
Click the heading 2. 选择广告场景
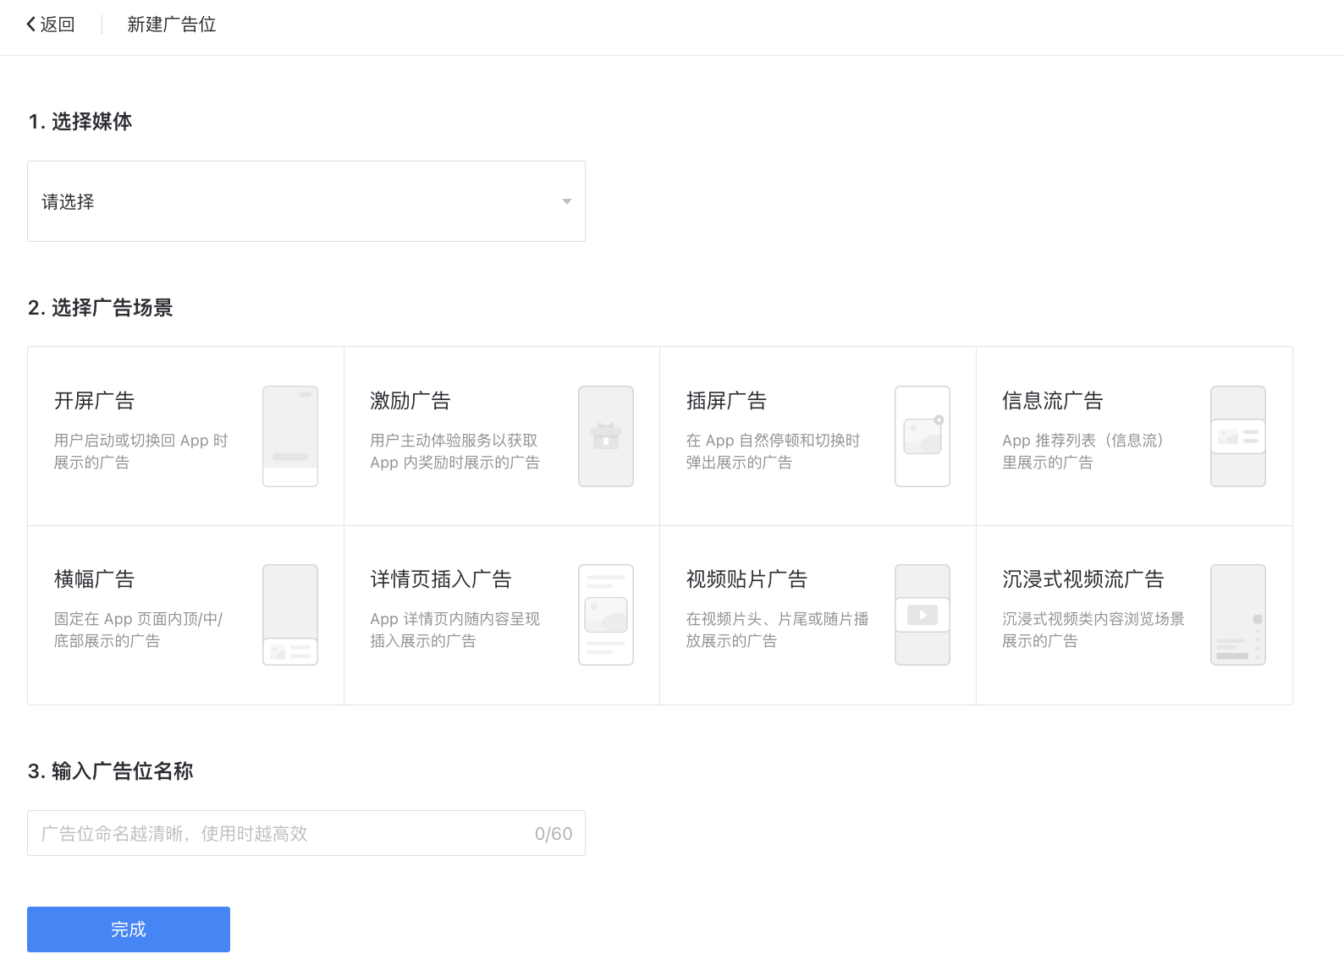(101, 308)
